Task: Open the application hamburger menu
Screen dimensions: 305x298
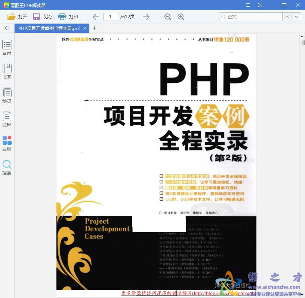Action: (248, 5)
